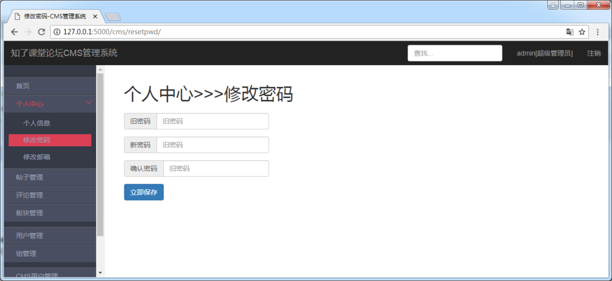612x281 pixels.
Task: Go back using the browser back arrow
Action: tap(15, 32)
